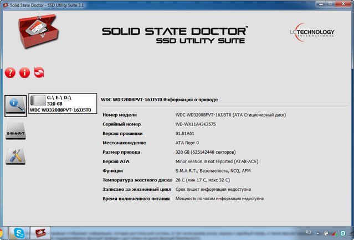
Task: Click the 'Функции' label
Action: 112,171
